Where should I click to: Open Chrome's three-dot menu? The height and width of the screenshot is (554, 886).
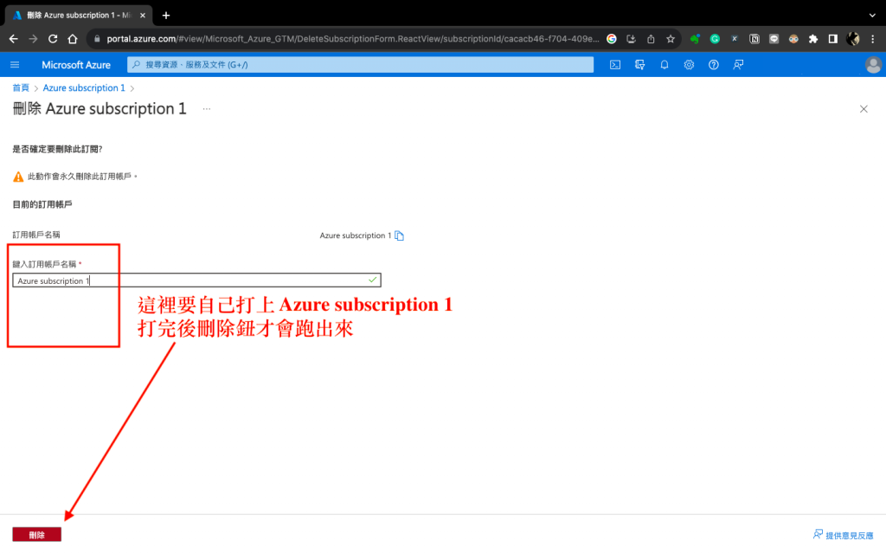(872, 39)
